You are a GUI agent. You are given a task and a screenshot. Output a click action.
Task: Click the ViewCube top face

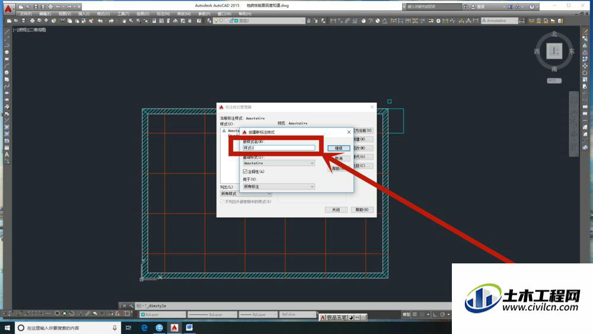coord(554,50)
